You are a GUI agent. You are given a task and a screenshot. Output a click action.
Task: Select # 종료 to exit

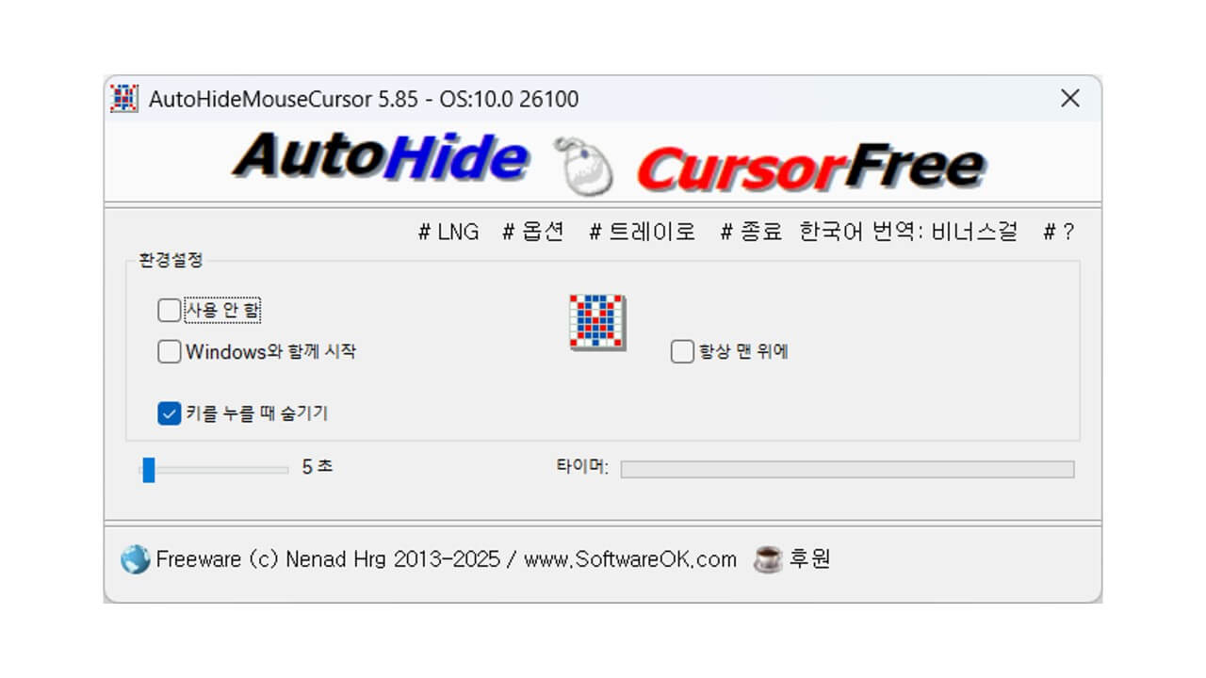coord(751,232)
